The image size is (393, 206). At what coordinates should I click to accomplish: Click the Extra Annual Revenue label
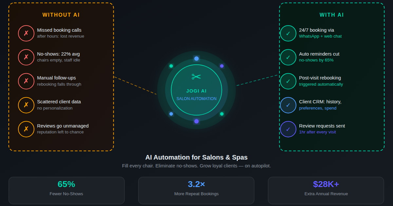pyautogui.click(x=326, y=194)
